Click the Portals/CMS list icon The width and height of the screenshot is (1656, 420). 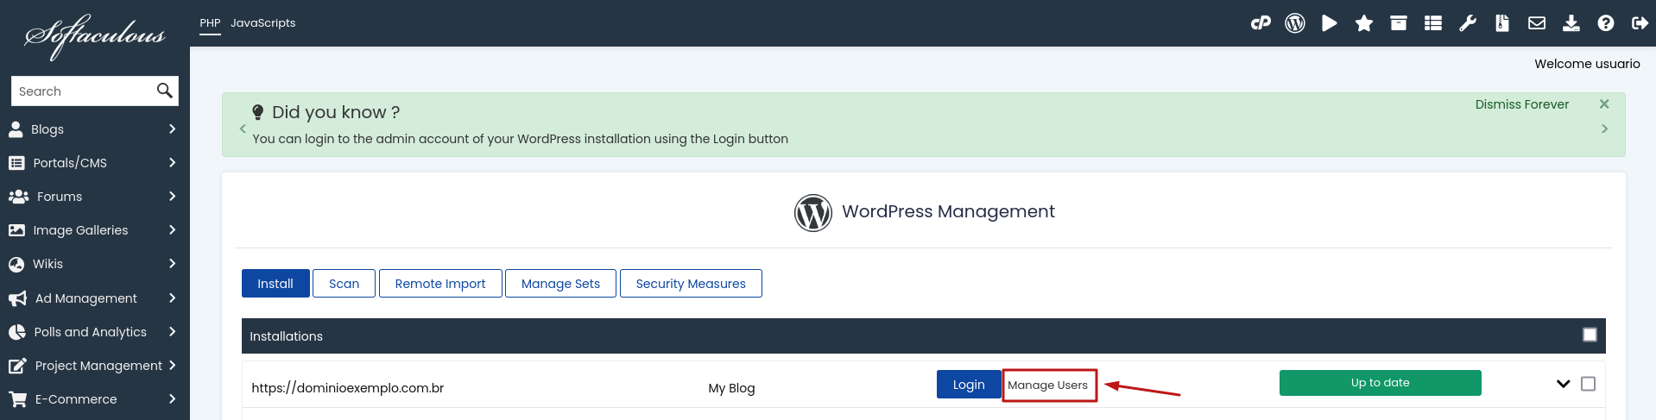16,163
